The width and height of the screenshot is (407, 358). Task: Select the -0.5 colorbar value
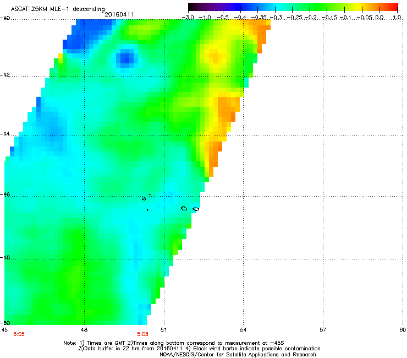222,18
